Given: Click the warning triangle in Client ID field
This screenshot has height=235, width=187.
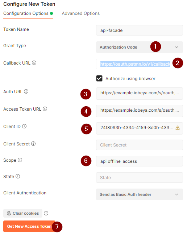Looking at the screenshot, I should [178, 128].
